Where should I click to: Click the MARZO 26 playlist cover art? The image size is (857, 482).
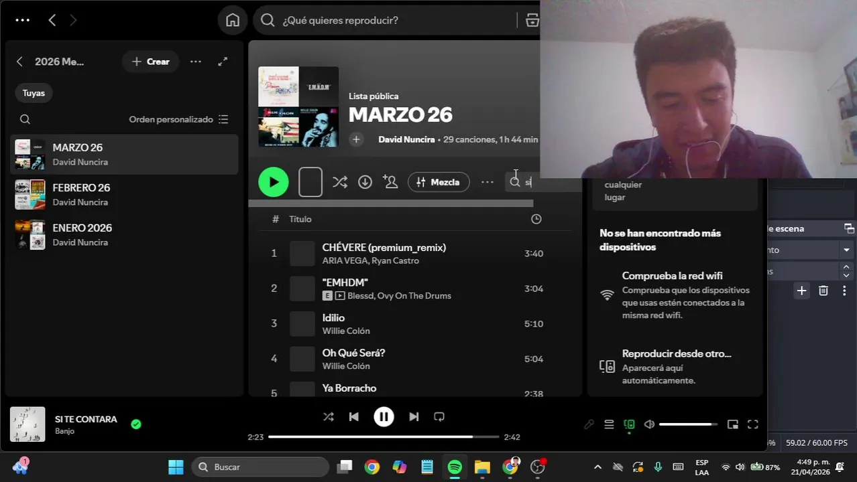298,106
